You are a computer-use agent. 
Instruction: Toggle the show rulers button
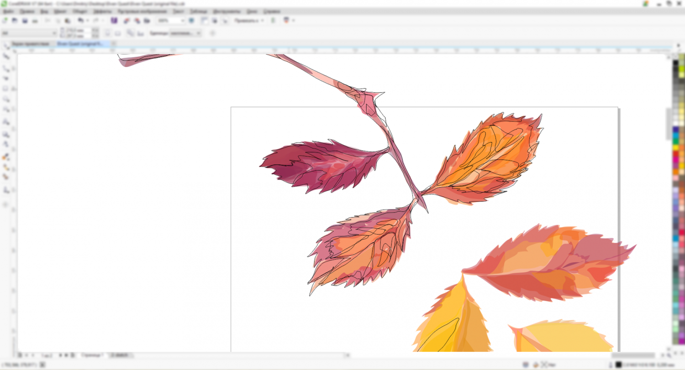coord(204,21)
